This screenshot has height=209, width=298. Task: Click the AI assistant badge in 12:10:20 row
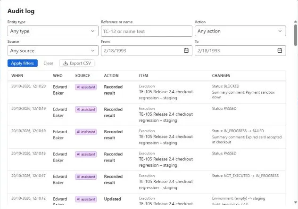[86, 87]
